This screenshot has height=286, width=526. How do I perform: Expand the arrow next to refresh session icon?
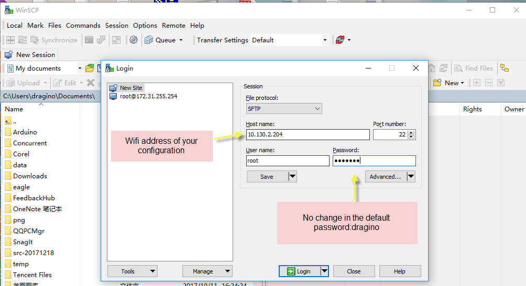click(x=349, y=40)
